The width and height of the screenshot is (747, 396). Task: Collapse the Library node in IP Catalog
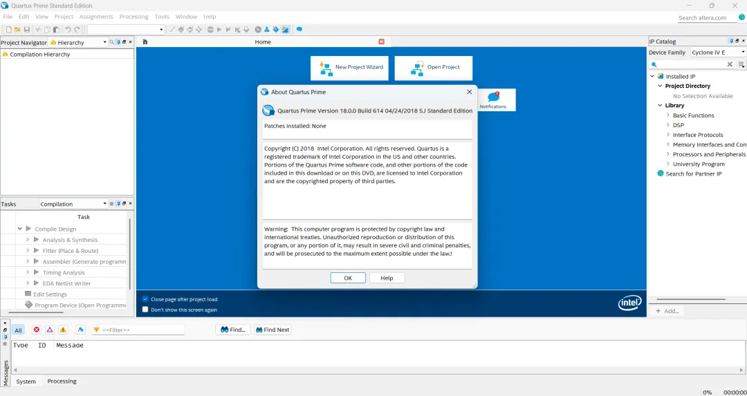pyautogui.click(x=660, y=105)
